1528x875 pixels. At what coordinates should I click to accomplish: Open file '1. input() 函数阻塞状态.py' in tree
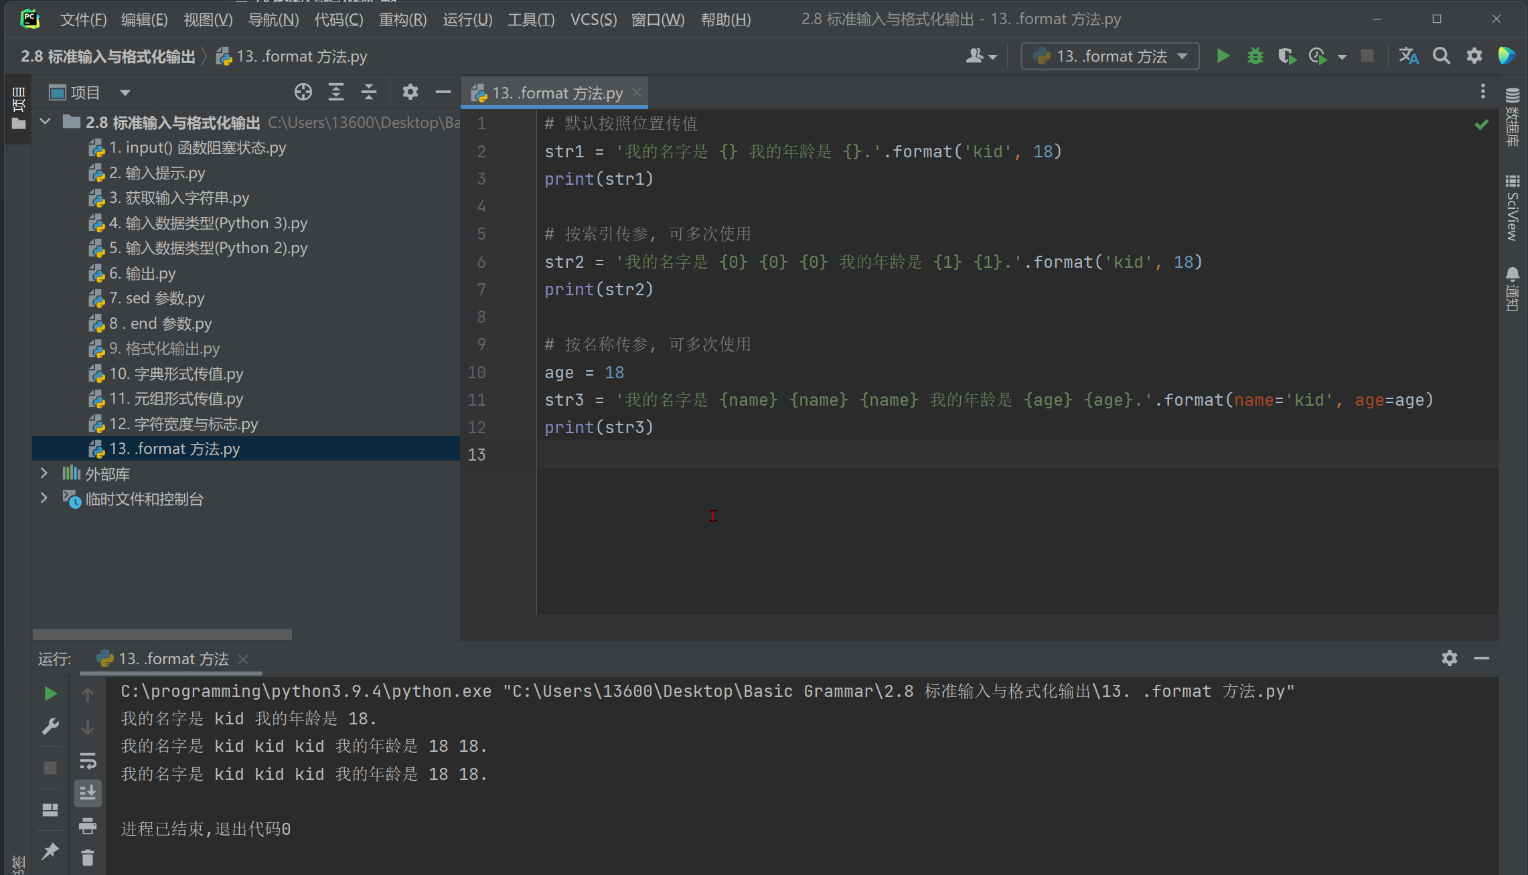pyautogui.click(x=198, y=148)
